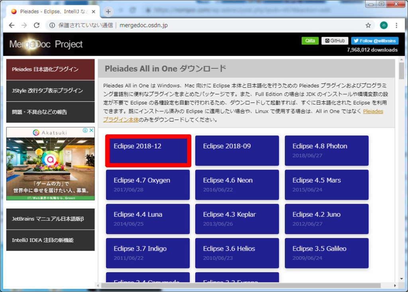Click the Follow @willbrains Twitter button
The width and height of the screenshot is (408, 292).
[374, 41]
